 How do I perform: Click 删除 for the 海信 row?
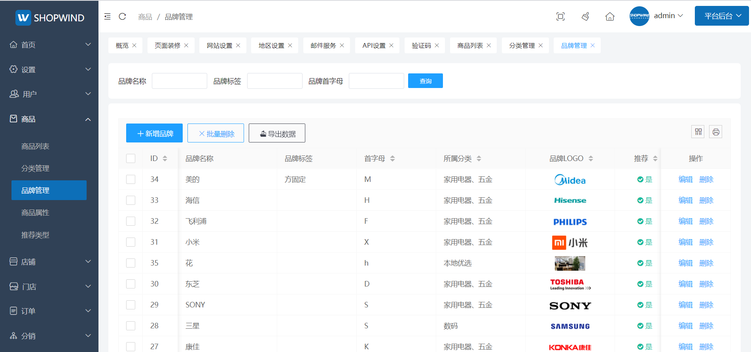pos(706,200)
